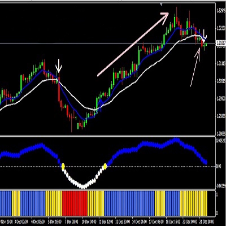
Task: Click the '21 Dec 08:00' time label
Action: (207, 221)
